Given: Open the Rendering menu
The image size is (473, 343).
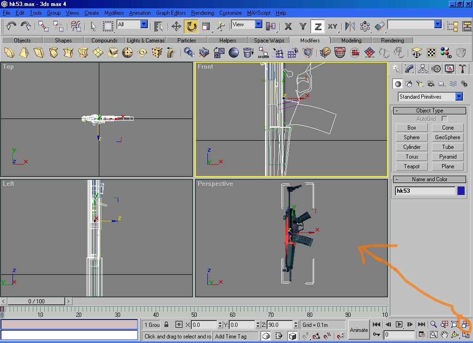Looking at the screenshot, I should 202,13.
